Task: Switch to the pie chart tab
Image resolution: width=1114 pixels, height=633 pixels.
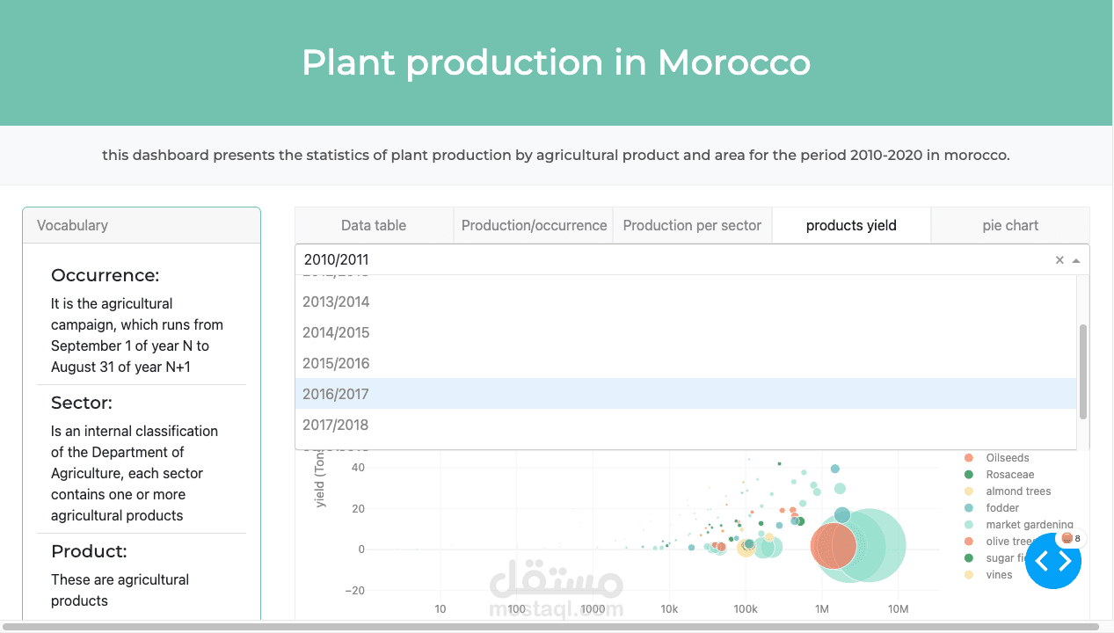Action: click(1010, 225)
